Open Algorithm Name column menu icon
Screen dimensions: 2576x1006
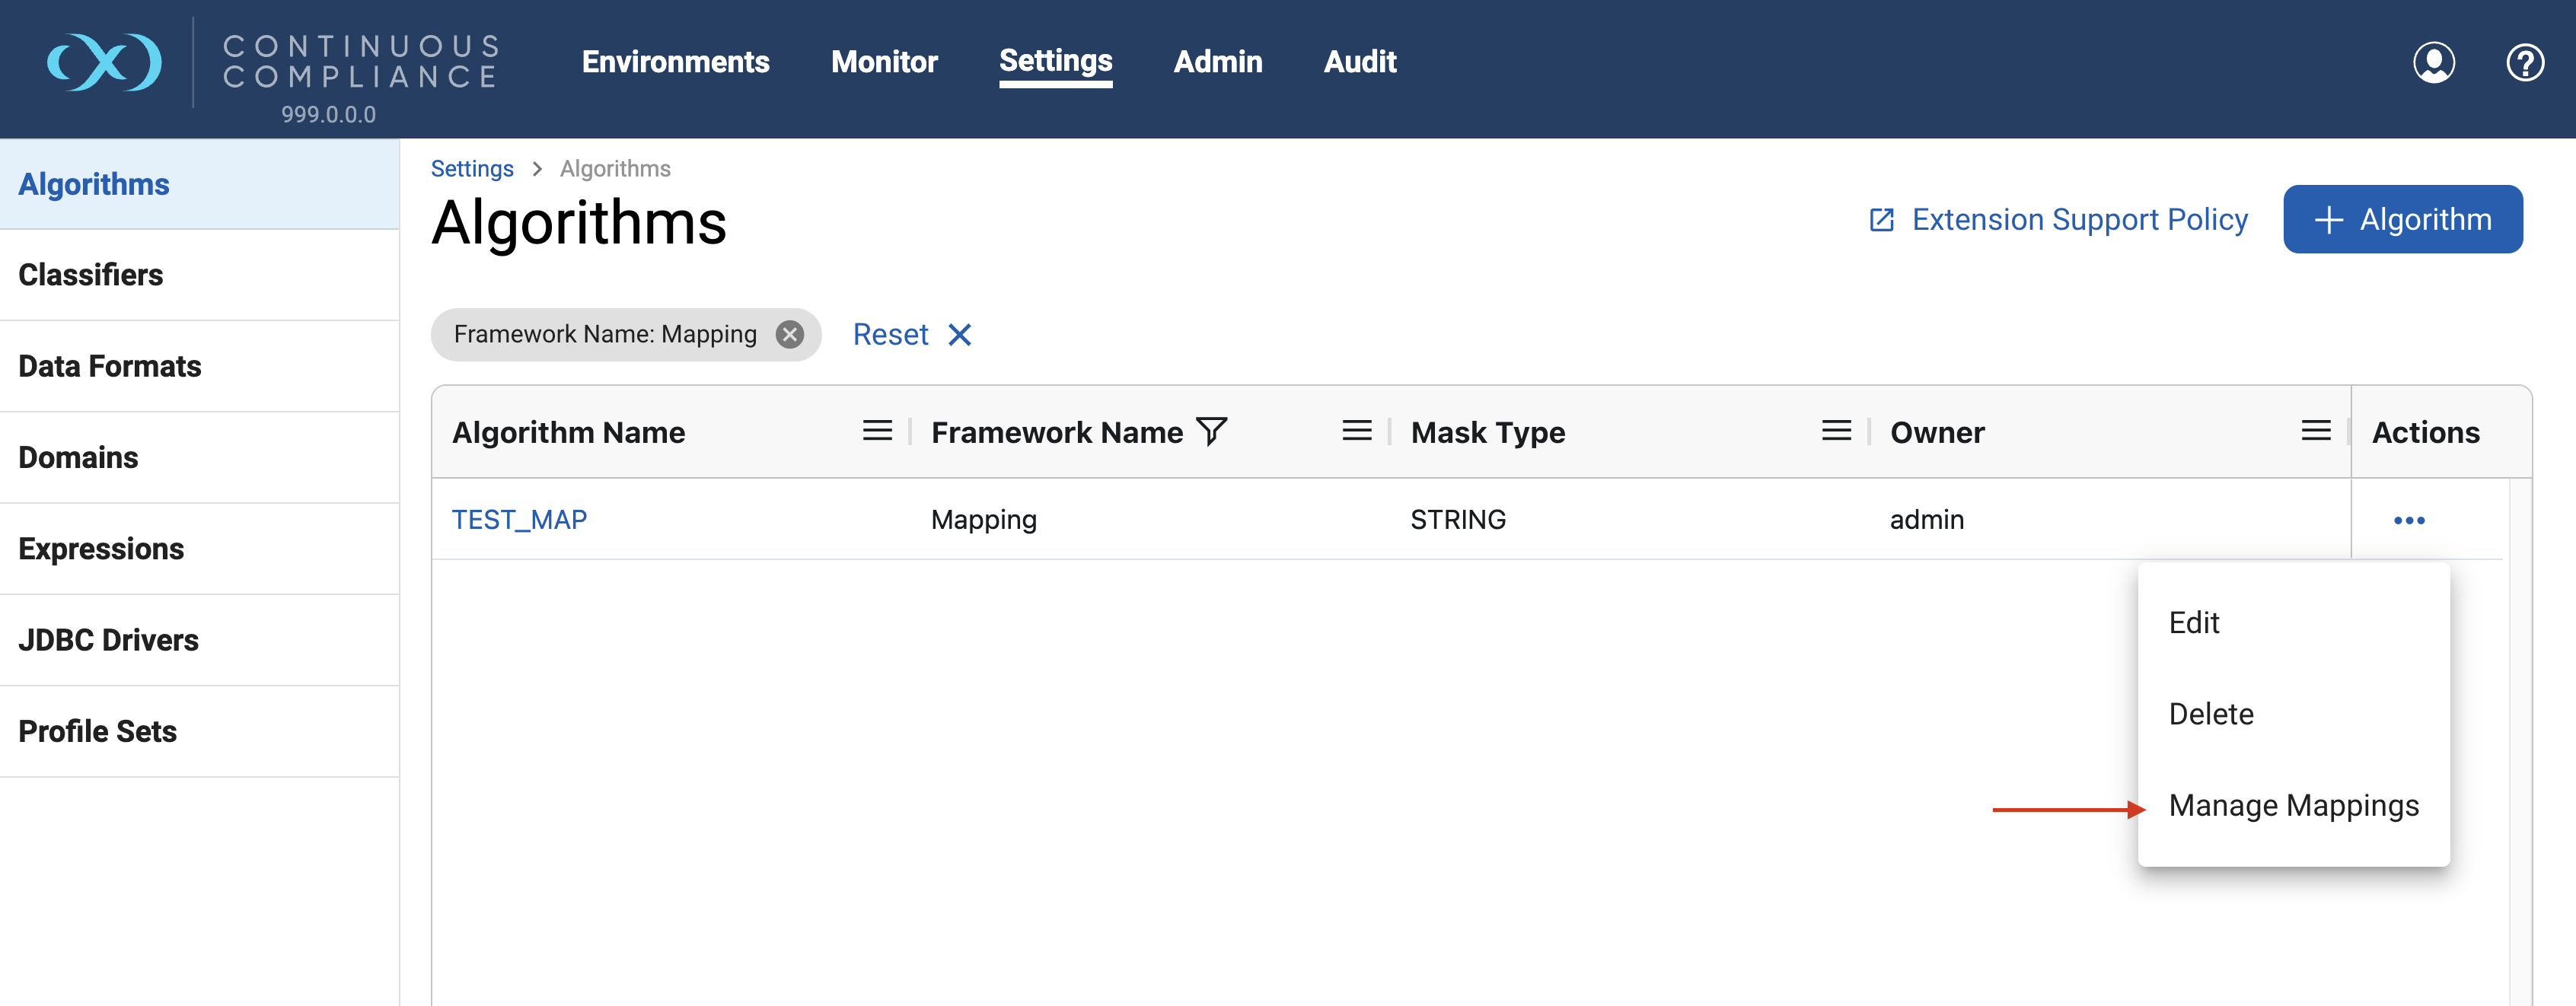(877, 431)
